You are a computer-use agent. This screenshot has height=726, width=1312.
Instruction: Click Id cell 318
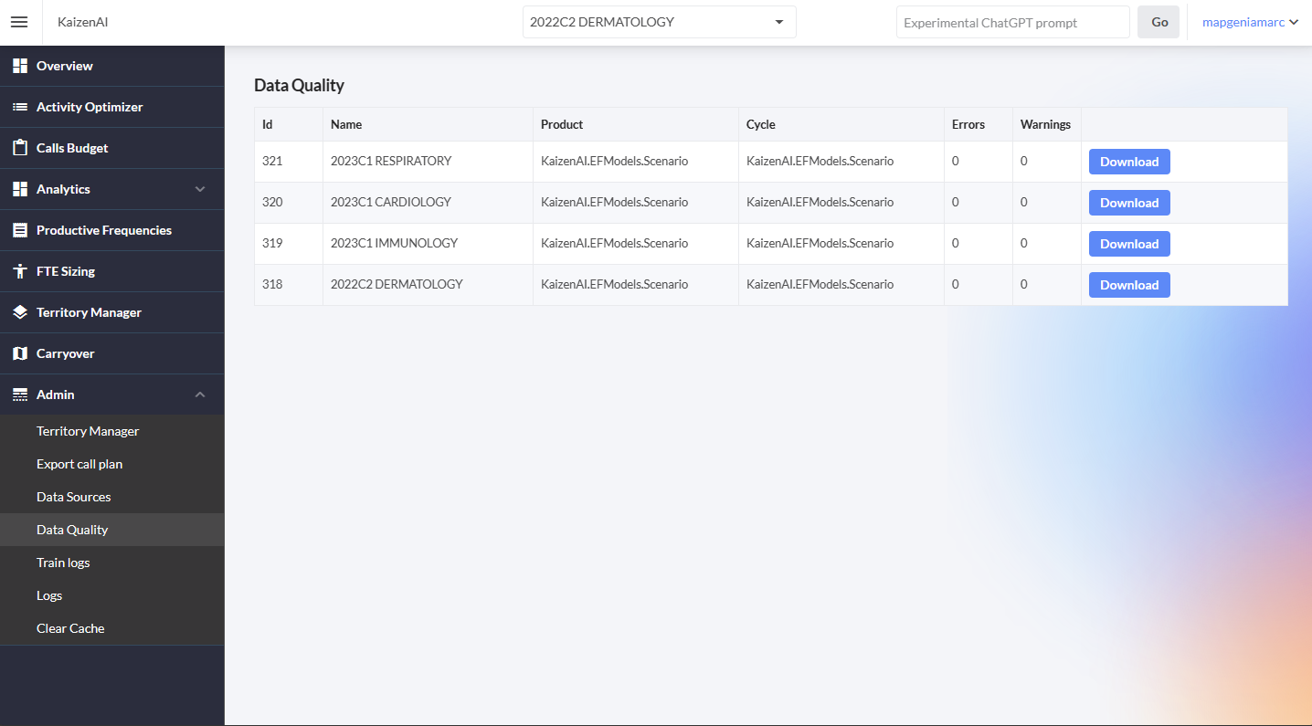coord(289,285)
